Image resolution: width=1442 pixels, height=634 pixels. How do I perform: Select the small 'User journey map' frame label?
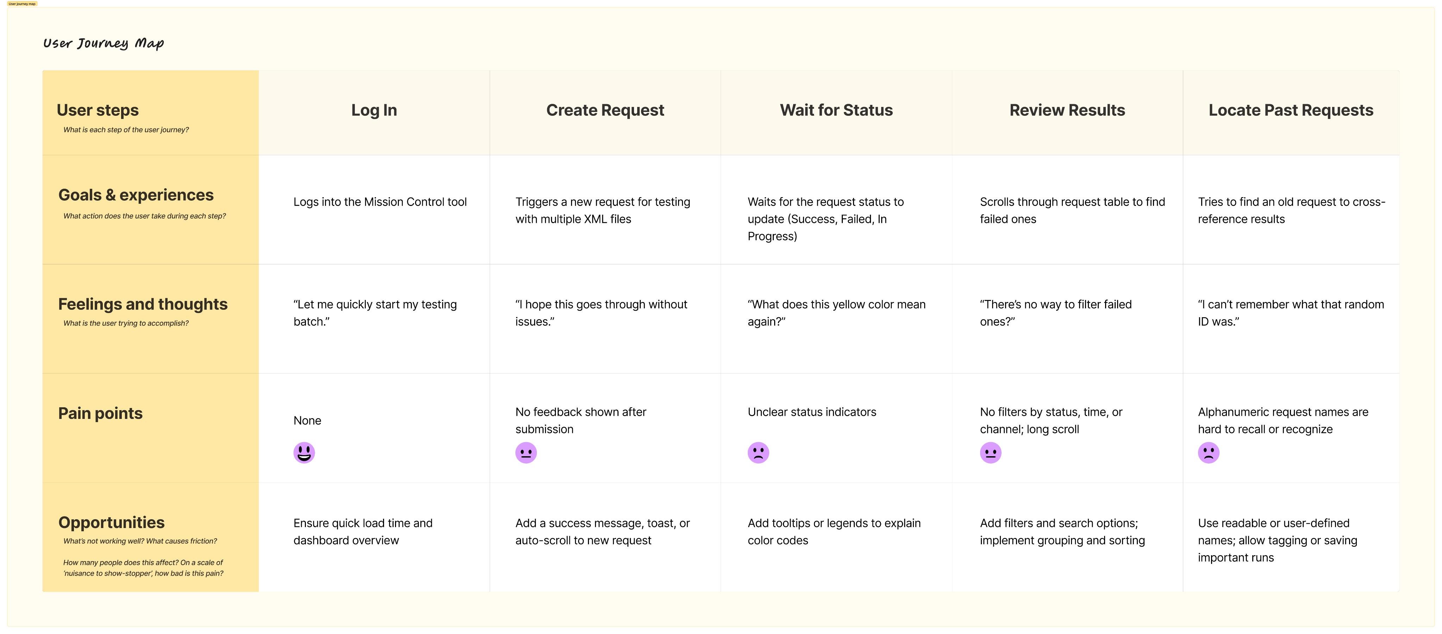point(22,4)
